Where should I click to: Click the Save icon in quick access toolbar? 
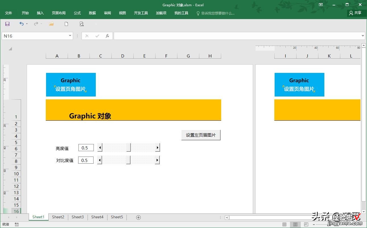7,24
